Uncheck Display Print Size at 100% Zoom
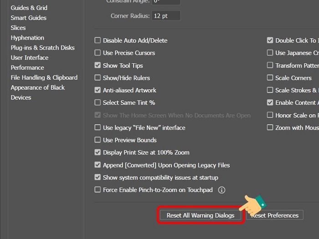 point(98,153)
